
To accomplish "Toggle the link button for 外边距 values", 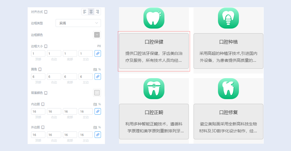I will click(98, 135).
